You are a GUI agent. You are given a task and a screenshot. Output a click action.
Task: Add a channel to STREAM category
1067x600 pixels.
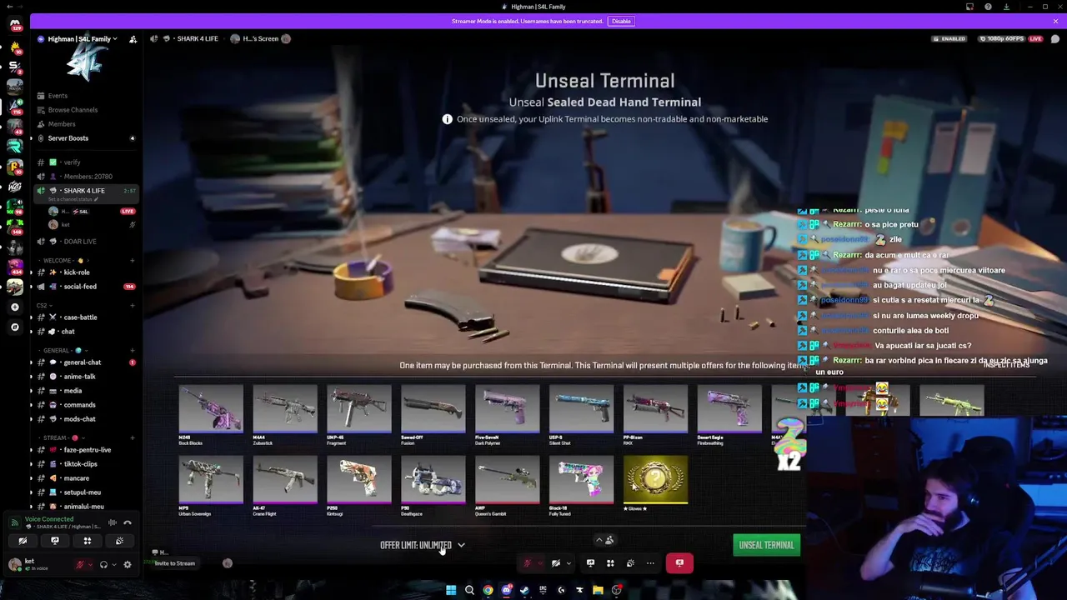tap(132, 438)
